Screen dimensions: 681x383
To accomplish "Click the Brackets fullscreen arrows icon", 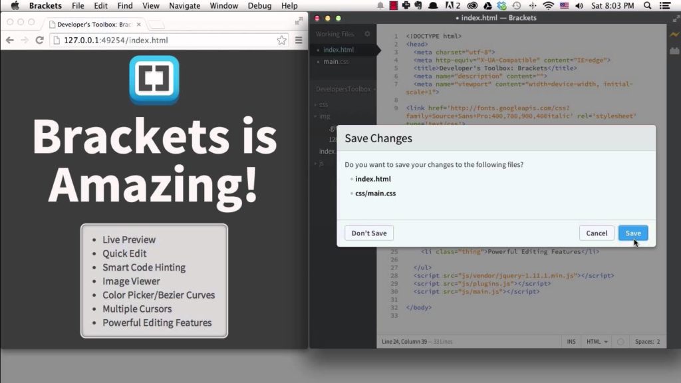I will point(676,18).
